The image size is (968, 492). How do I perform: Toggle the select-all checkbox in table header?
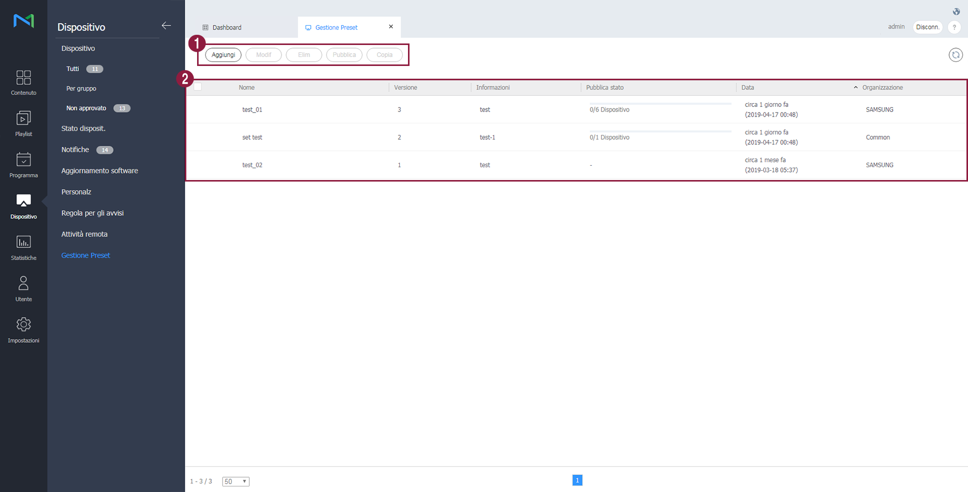198,87
